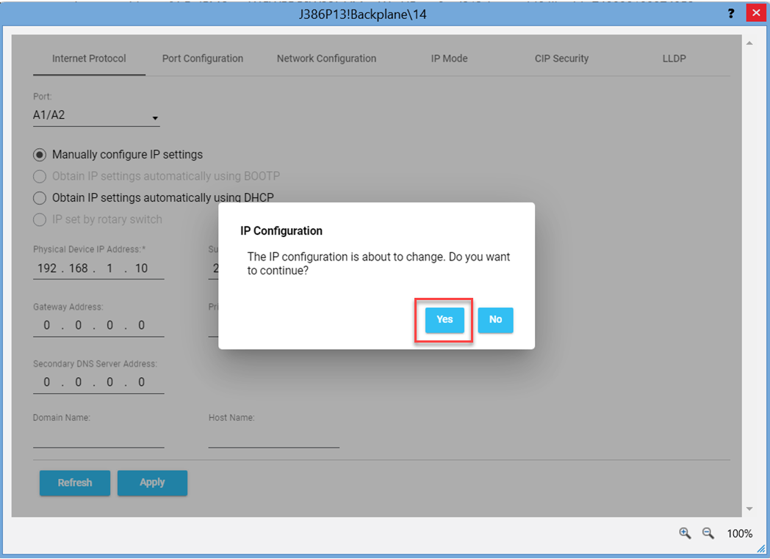The width and height of the screenshot is (770, 559).
Task: Close the J386P13!Backplane dialog
Action: [x=755, y=12]
